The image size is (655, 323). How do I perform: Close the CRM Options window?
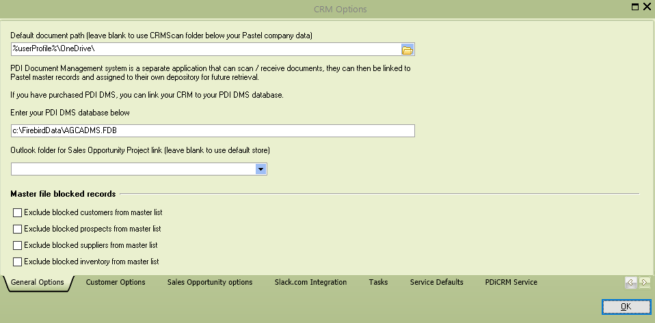coord(647,7)
